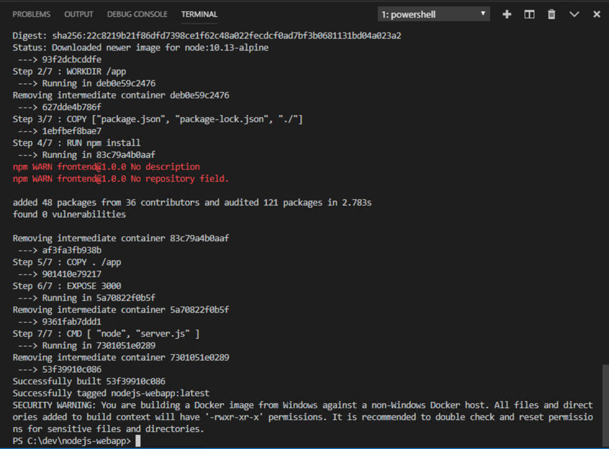Click the 'Successfully built 53f39910c086' line

point(89,381)
